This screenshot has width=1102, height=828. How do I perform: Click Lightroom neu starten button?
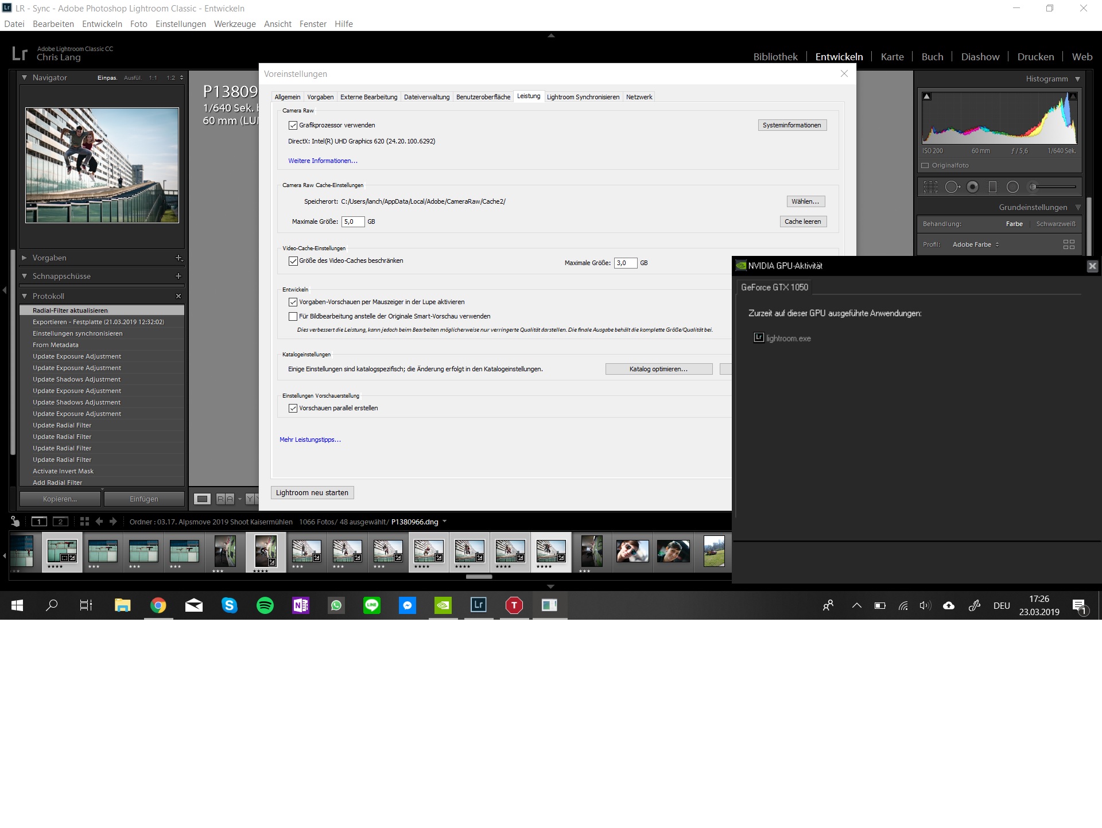tap(312, 492)
